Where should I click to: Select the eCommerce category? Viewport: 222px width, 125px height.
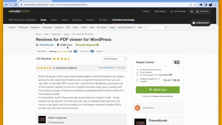(x=47, y=27)
